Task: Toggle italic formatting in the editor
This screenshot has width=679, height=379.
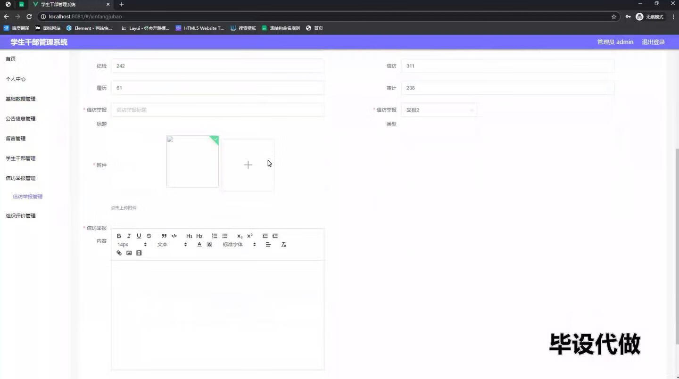Action: [129, 236]
